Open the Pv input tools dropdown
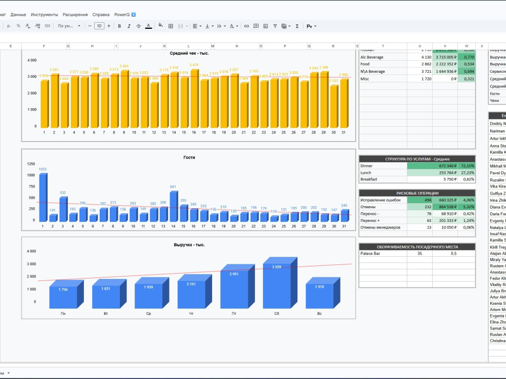The image size is (506, 379). pos(311,26)
